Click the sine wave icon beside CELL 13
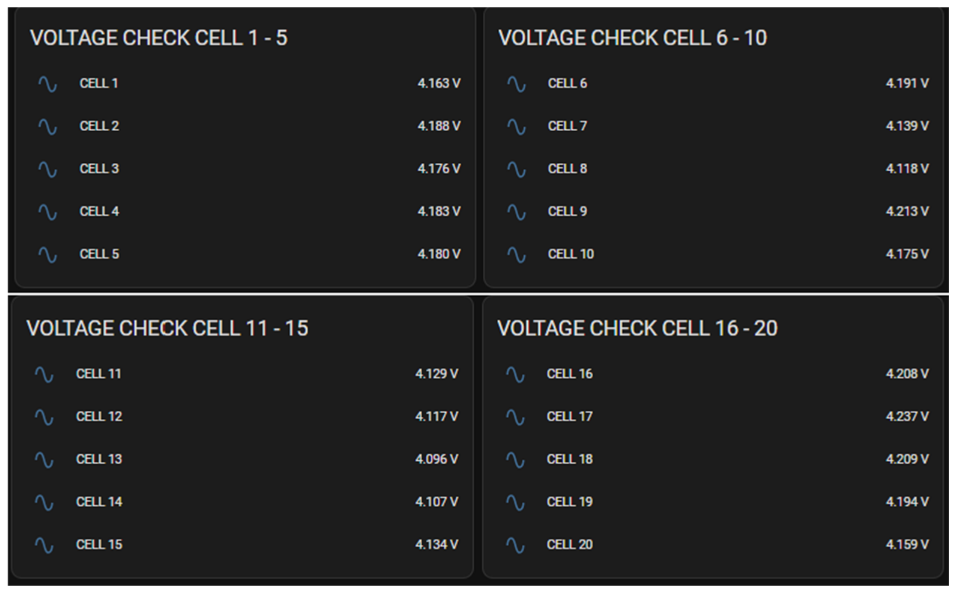The width and height of the screenshot is (956, 593). (44, 460)
